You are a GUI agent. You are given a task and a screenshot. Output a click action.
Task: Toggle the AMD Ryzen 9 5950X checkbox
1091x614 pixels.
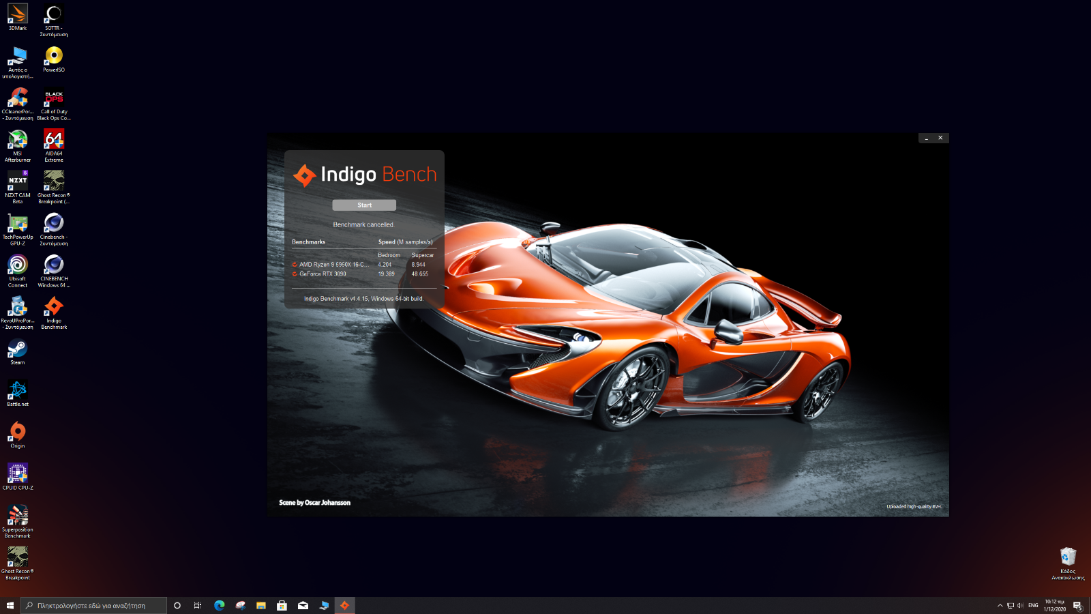(295, 265)
